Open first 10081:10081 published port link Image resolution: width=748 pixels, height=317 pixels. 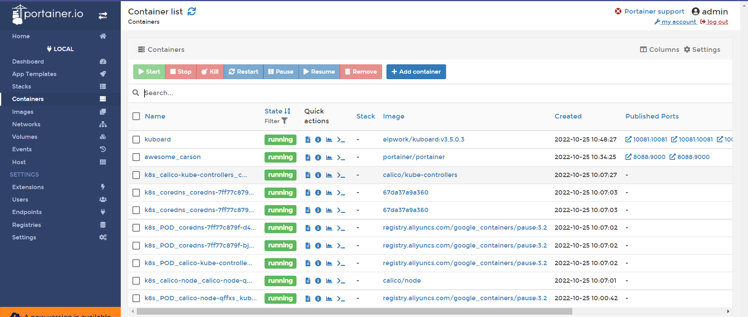(646, 140)
